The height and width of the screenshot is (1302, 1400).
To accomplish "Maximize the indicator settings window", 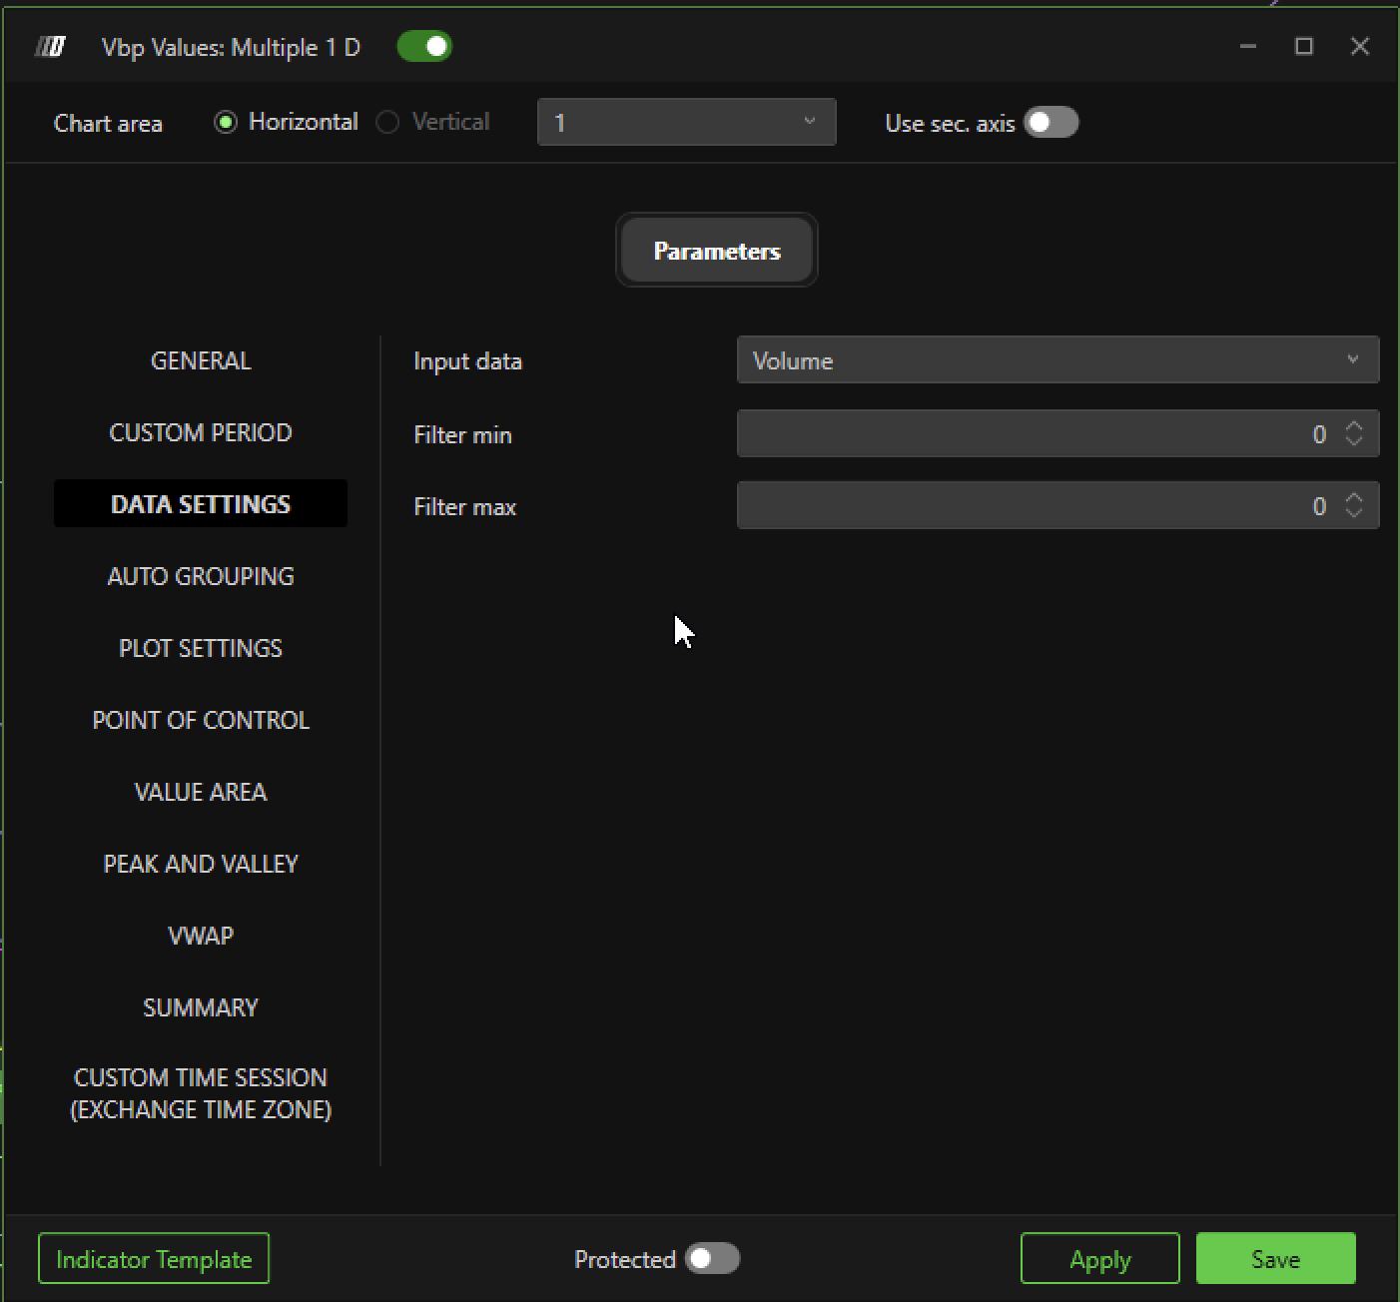I will pyautogui.click(x=1303, y=47).
